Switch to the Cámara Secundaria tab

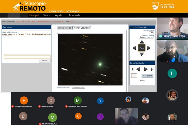(82, 28)
